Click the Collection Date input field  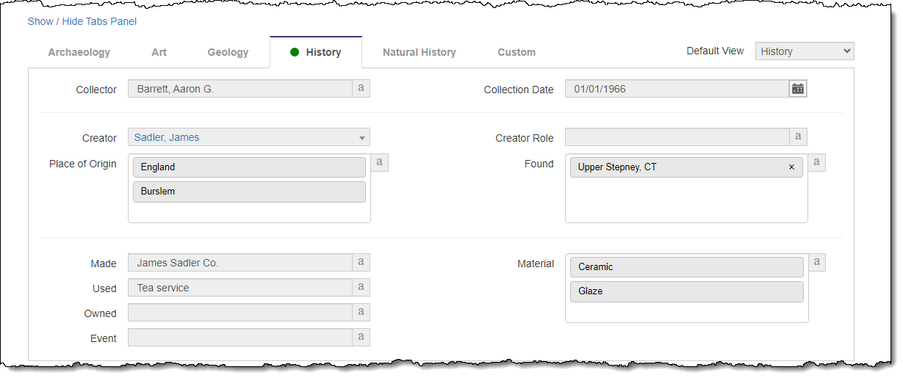tap(676, 89)
